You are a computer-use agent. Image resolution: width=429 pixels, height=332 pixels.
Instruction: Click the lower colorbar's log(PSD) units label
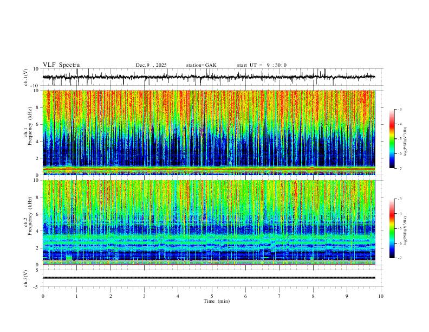[x=406, y=231]
